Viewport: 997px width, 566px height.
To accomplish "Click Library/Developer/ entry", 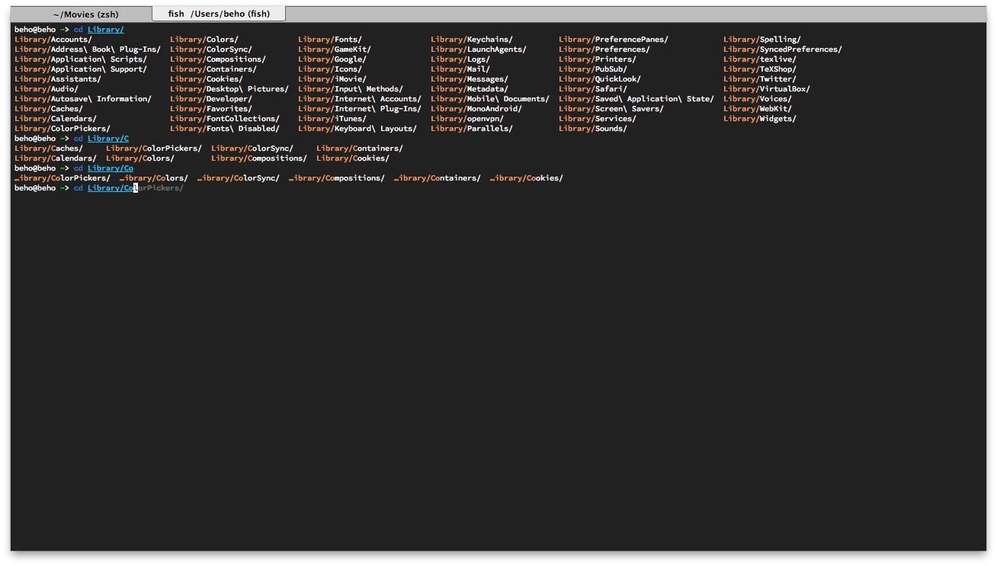I will point(211,99).
